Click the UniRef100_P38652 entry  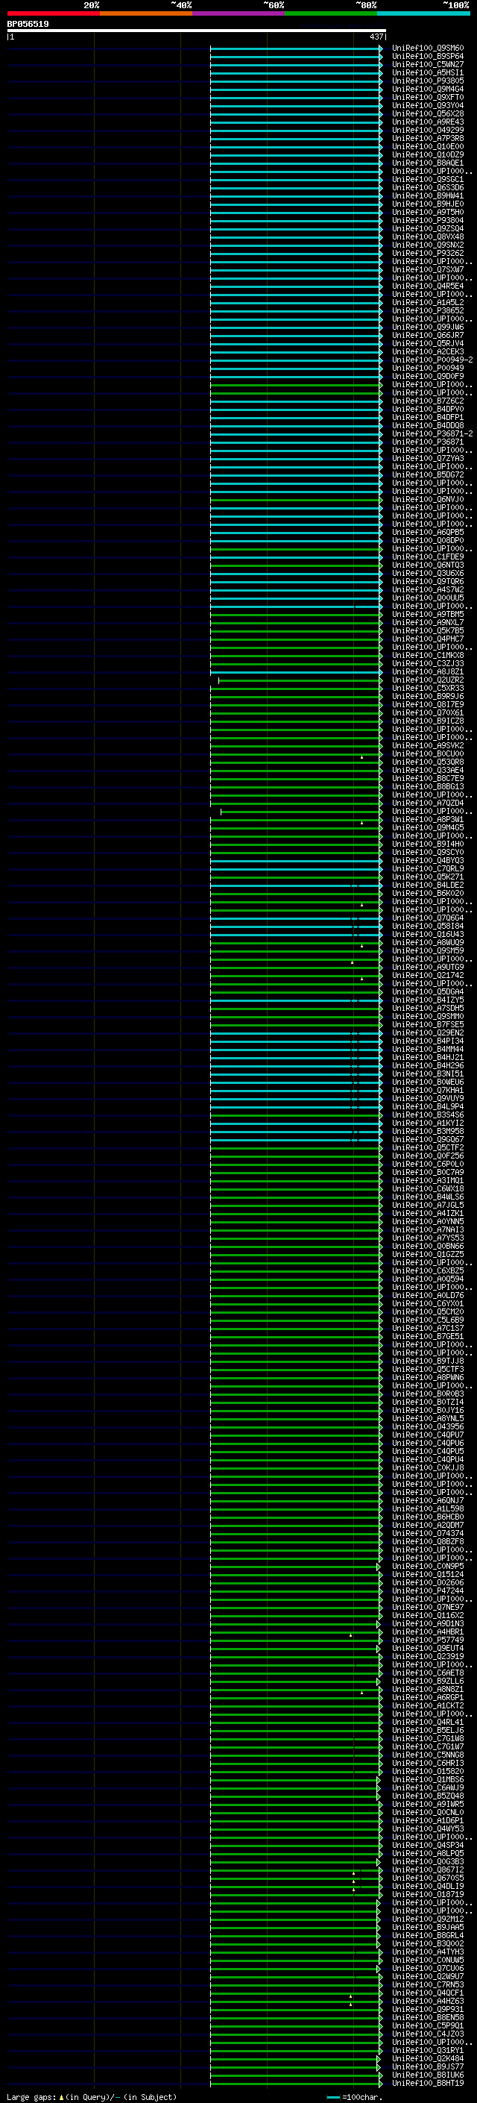click(x=428, y=311)
